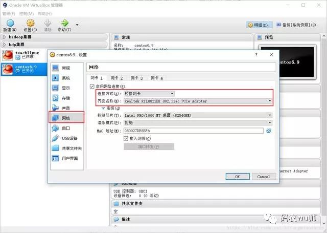The width and height of the screenshot is (327, 233).
Task: Confirm settings with OK button
Action: [238, 177]
